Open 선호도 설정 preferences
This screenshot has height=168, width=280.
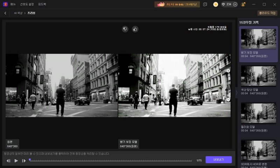27,4
